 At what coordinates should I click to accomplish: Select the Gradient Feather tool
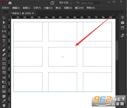tap(4, 91)
